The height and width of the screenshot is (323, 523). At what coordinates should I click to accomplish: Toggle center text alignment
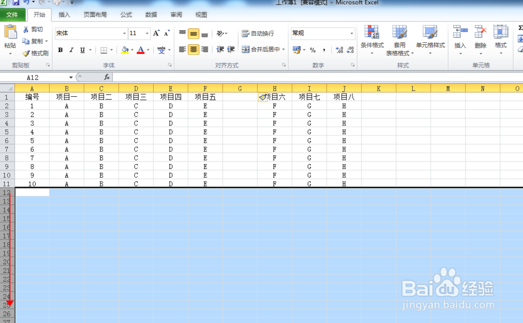coord(194,50)
